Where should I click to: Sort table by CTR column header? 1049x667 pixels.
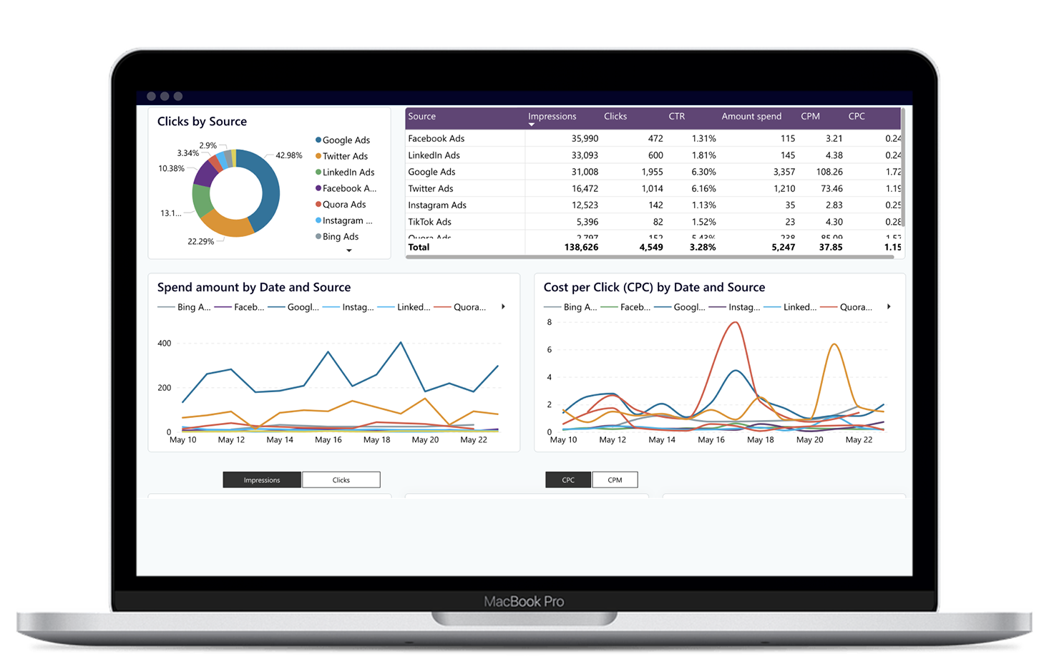pos(677,117)
